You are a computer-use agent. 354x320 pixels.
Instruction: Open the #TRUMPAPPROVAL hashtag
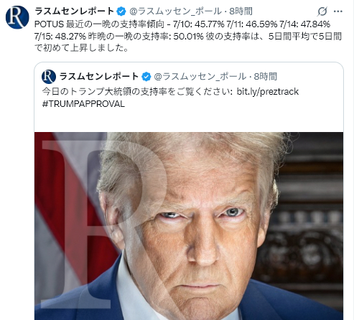83,104
